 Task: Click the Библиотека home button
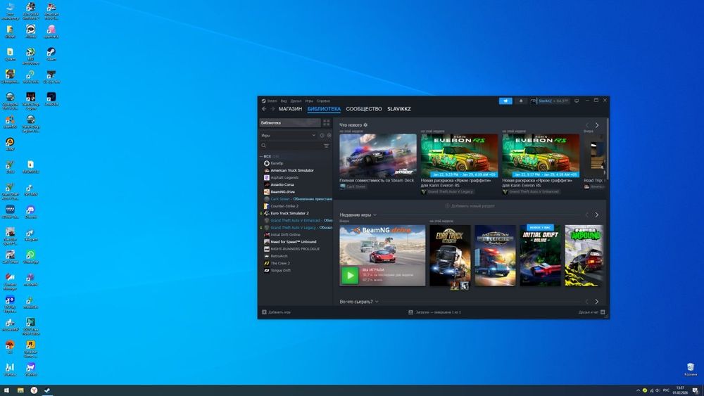point(290,122)
